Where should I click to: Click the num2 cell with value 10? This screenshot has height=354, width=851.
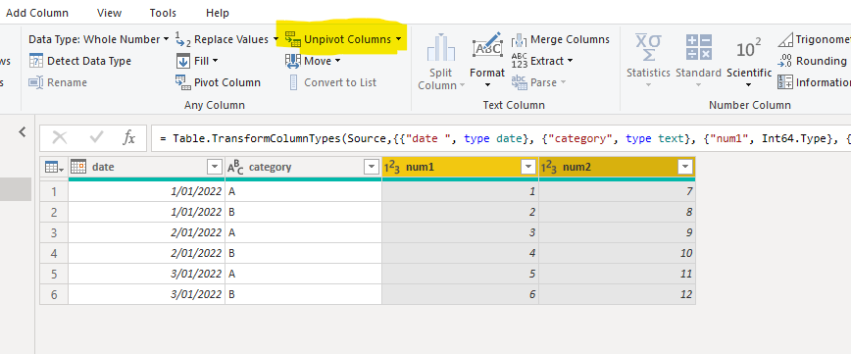[x=617, y=253]
